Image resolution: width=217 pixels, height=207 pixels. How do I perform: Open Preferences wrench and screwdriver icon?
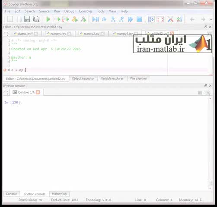(x=170, y=19)
